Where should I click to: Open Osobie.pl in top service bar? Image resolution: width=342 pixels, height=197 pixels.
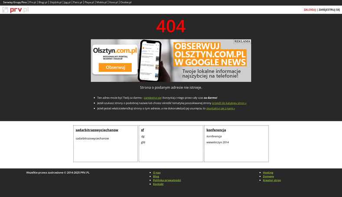pyautogui.click(x=126, y=3)
